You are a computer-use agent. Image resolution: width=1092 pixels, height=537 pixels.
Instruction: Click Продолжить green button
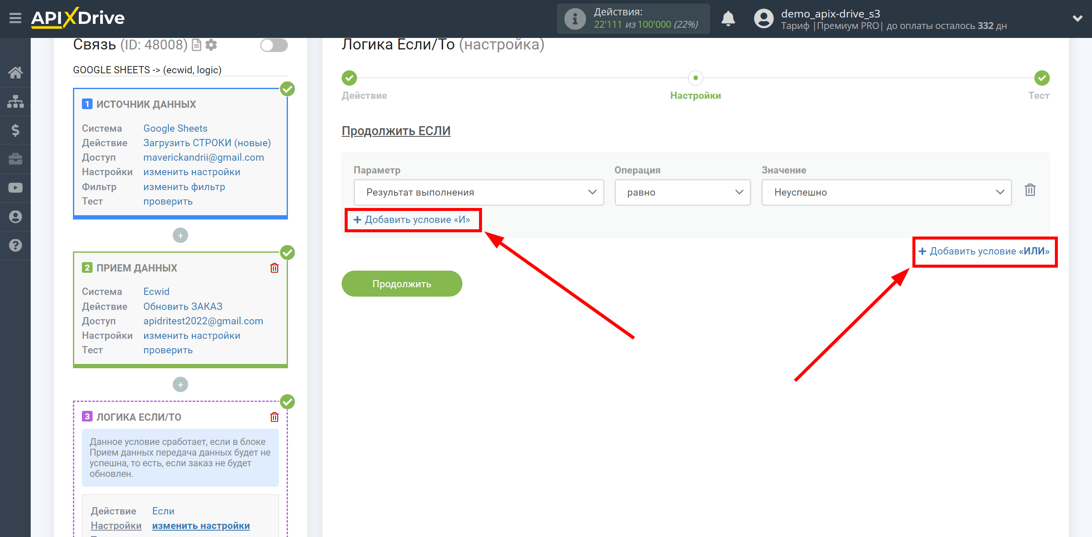point(403,284)
